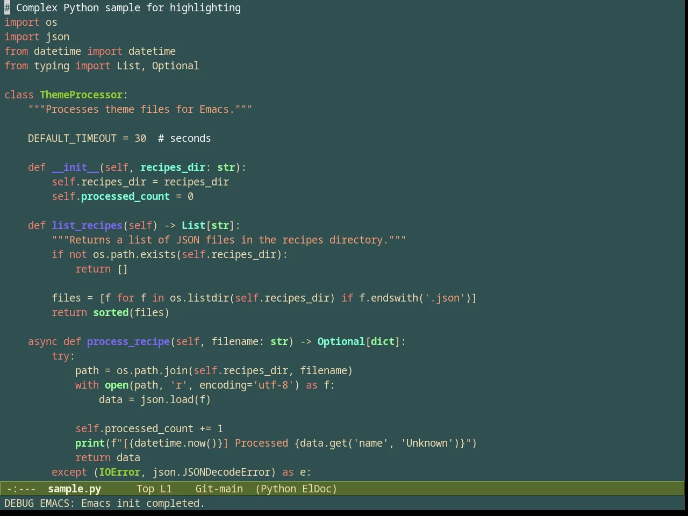Click the 'Processes theme files for Emacs' docstring
Screen dimensions: 688x516
[x=140, y=109]
